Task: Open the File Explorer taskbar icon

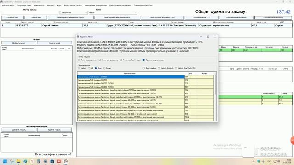Action: click(x=18, y=161)
